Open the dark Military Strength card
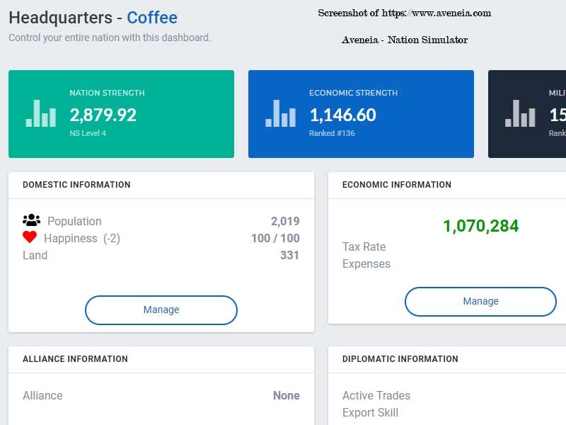The image size is (566, 425). point(527,113)
